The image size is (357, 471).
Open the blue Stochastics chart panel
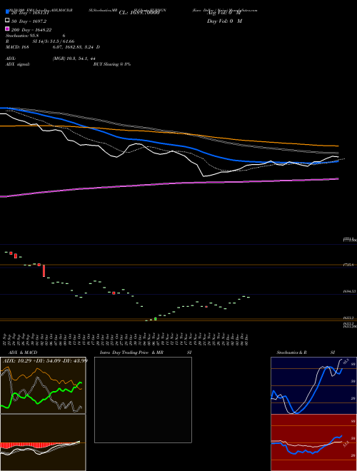click(x=313, y=385)
